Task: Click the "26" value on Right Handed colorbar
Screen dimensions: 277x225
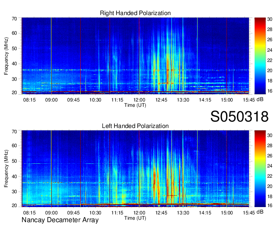Action: point(270,40)
